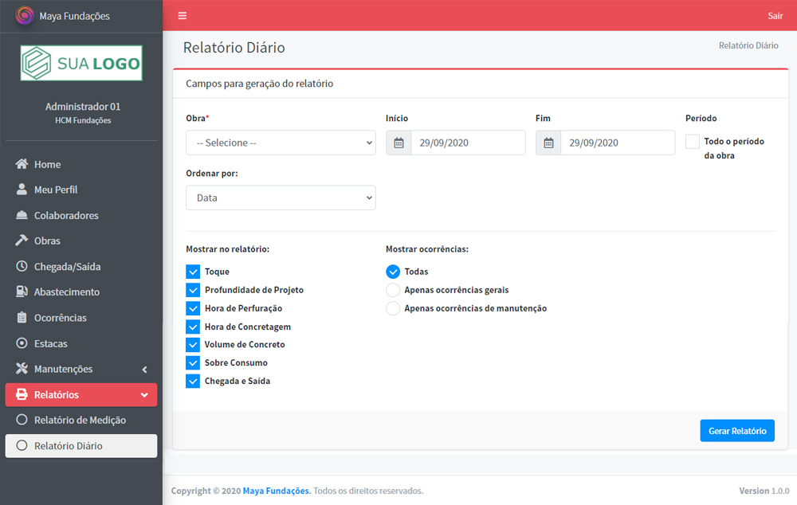Viewport: 797px width, 505px height.
Task: Uncheck the Toque checkbox
Action: tap(193, 272)
